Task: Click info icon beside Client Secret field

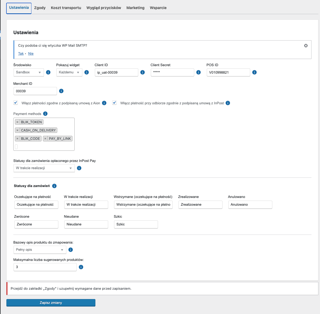Action: 199,72
